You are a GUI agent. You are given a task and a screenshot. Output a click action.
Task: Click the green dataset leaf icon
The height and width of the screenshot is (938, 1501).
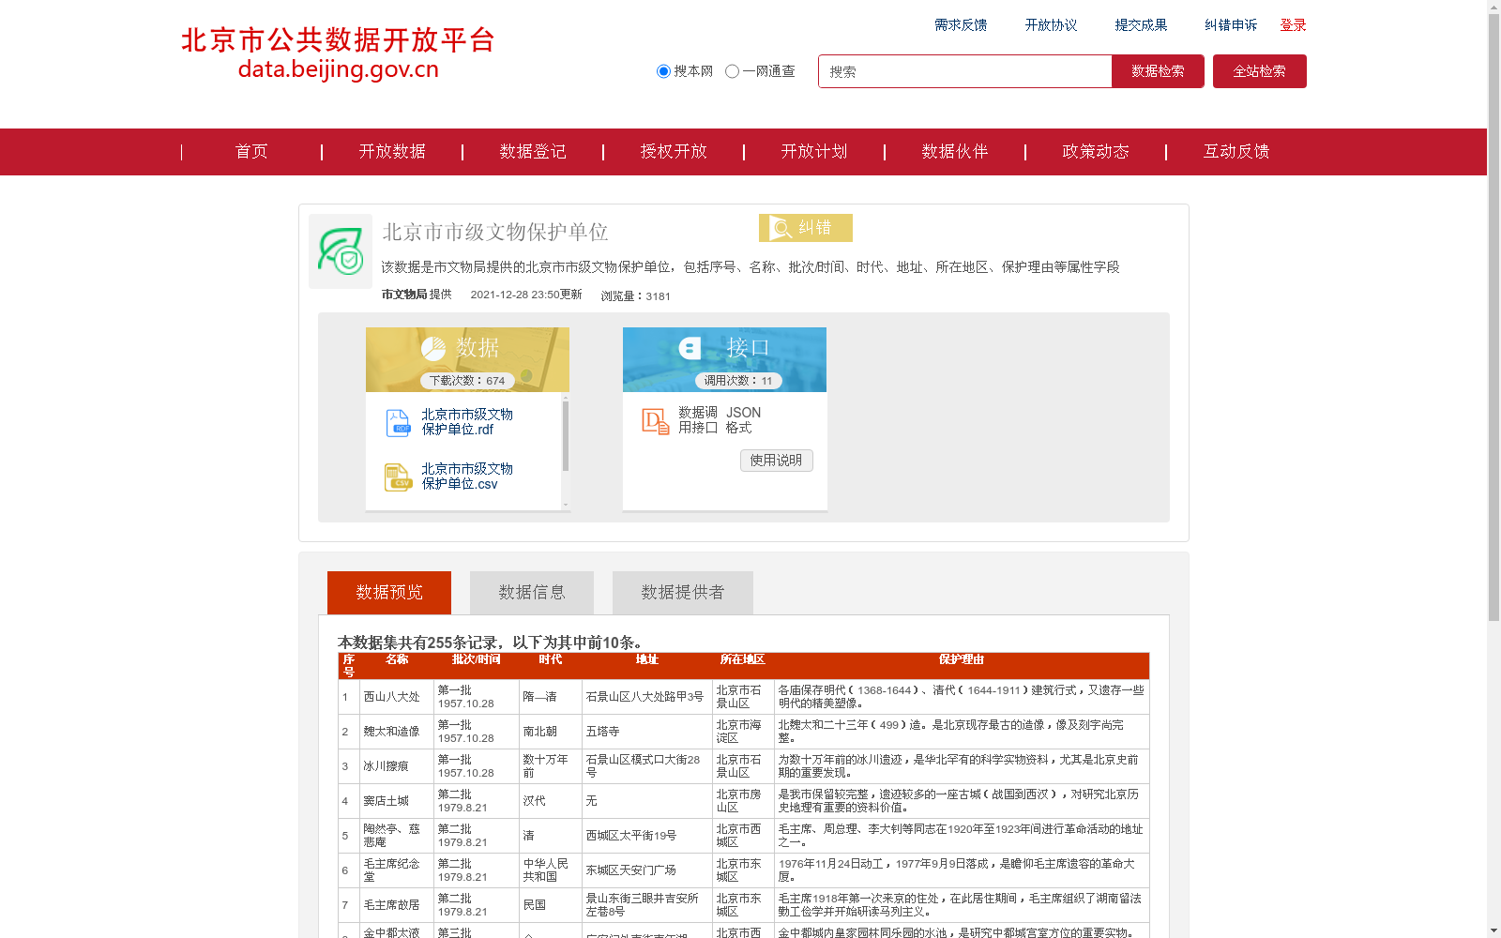[x=341, y=251]
